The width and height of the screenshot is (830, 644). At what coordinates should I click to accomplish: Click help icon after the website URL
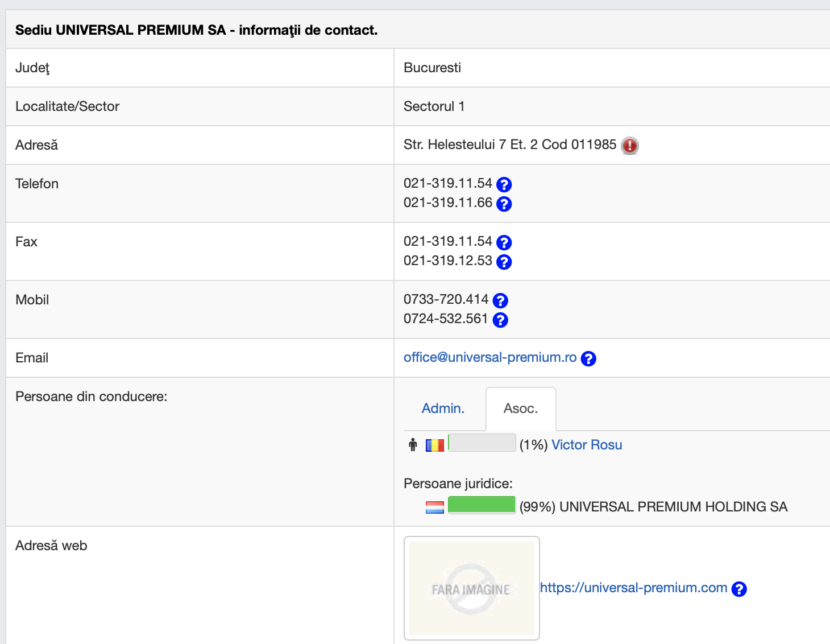tap(739, 589)
